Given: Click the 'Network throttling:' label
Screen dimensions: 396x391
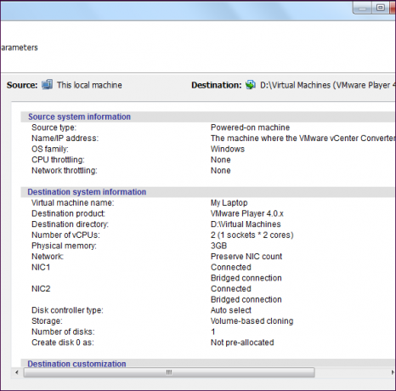Looking at the screenshot, I should click(x=65, y=171).
